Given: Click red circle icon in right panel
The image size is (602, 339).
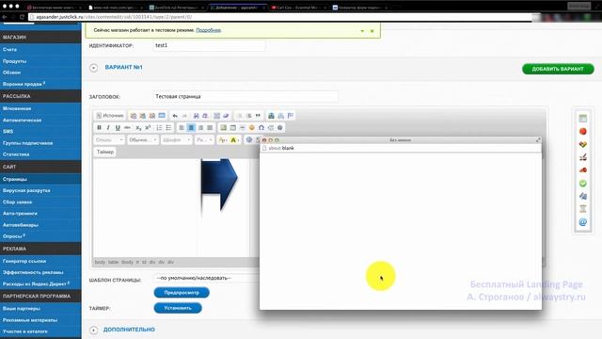Looking at the screenshot, I should tap(583, 132).
